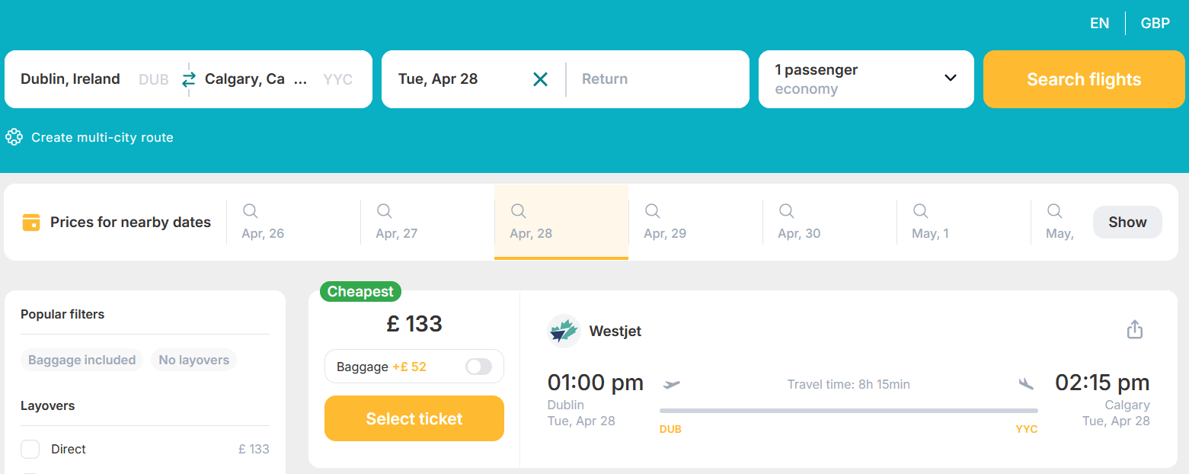Enable the Baggage included filter
Screen dimensions: 1189x474
point(82,360)
